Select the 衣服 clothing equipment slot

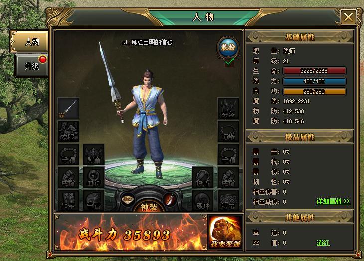point(68,131)
